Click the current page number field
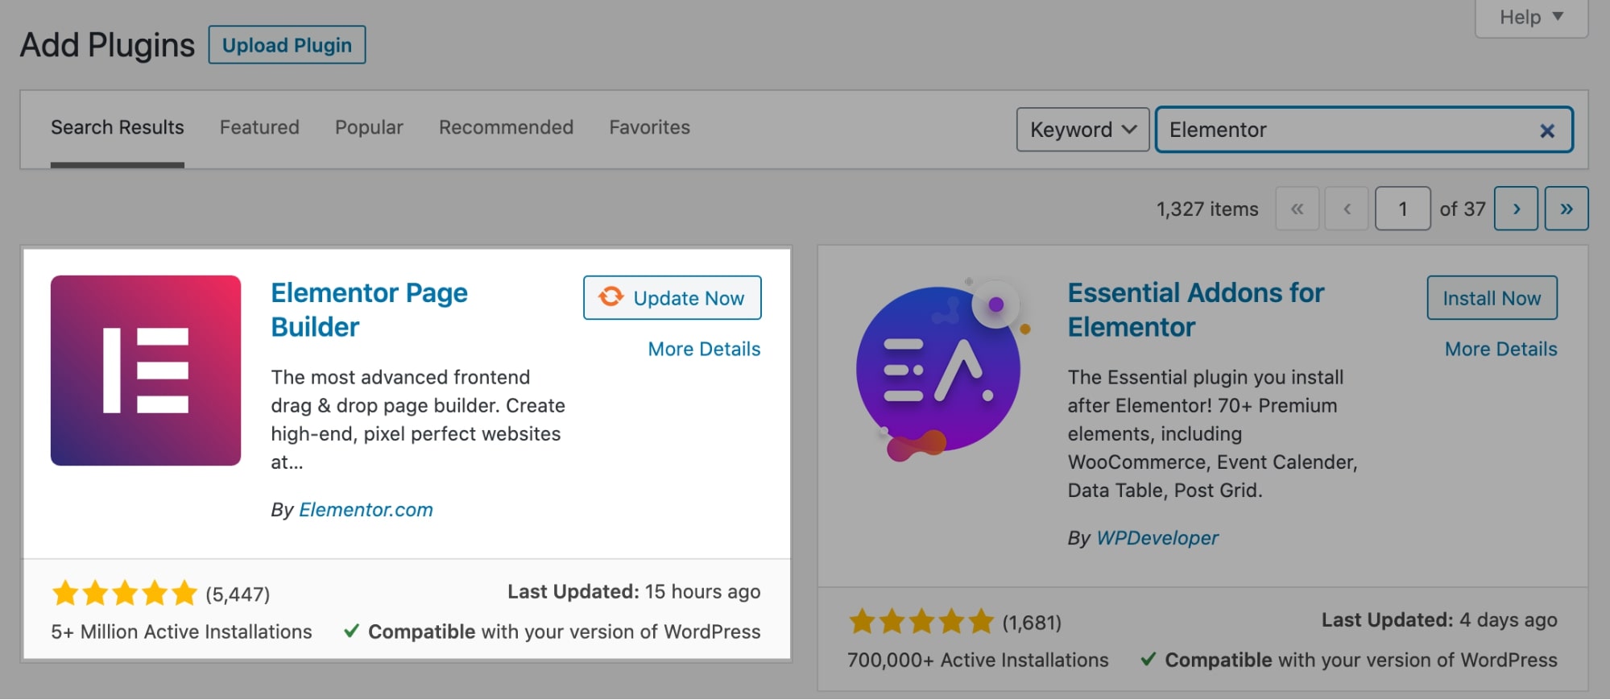The width and height of the screenshot is (1610, 700). [x=1402, y=209]
